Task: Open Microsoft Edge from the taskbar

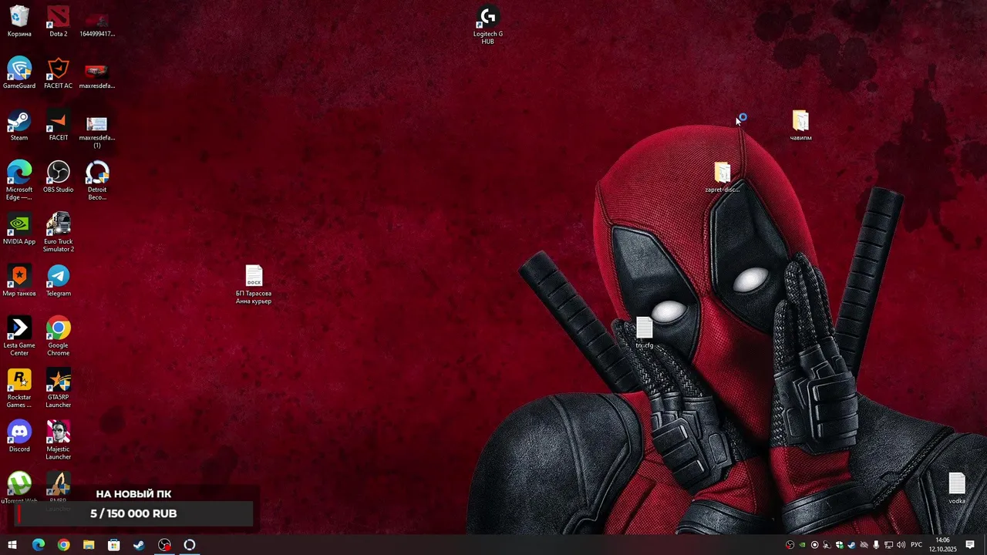Action: [39, 545]
